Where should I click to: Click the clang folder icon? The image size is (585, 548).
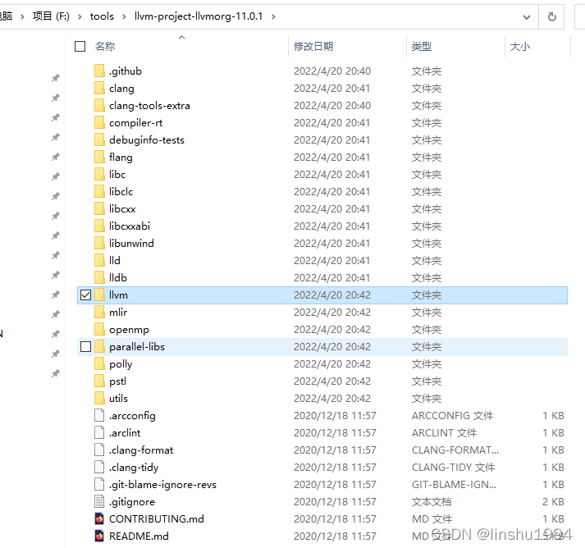coord(99,88)
